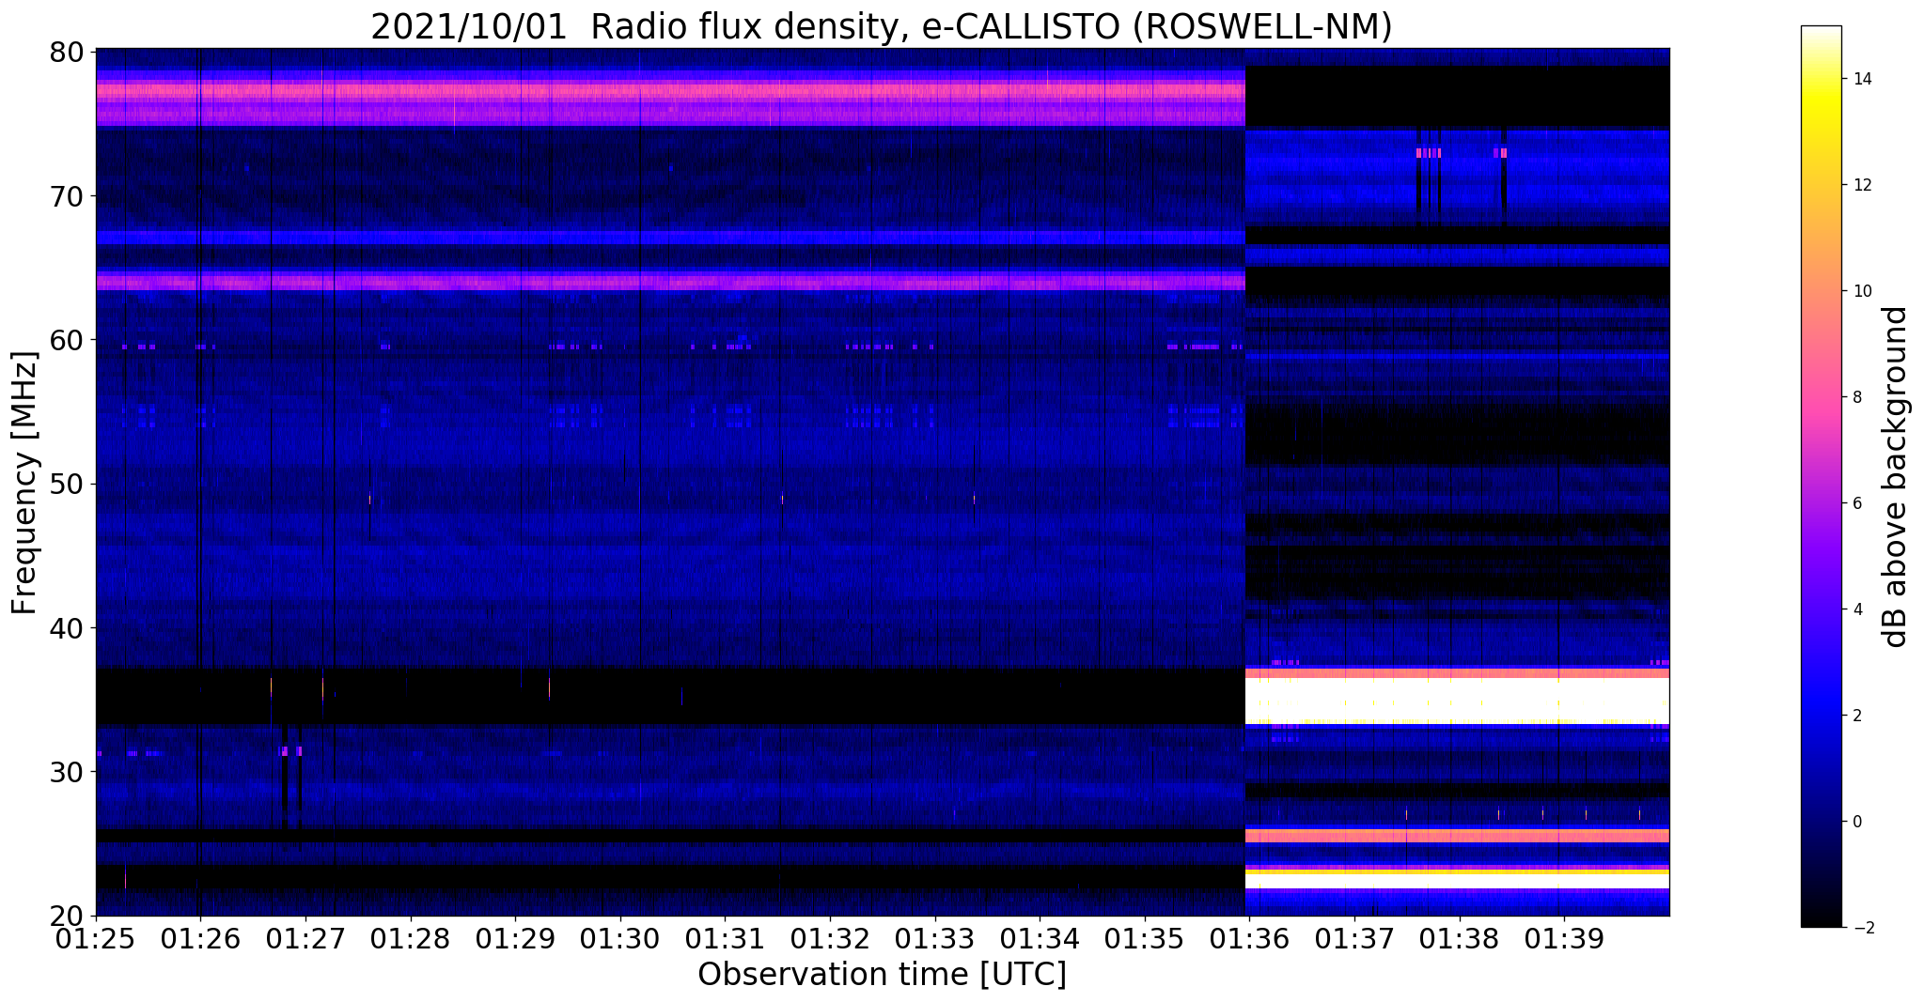This screenshot has height=1002, width=1924.
Task: Click the 'Frequency [MHz]' y-axis label
Action: 25,483
